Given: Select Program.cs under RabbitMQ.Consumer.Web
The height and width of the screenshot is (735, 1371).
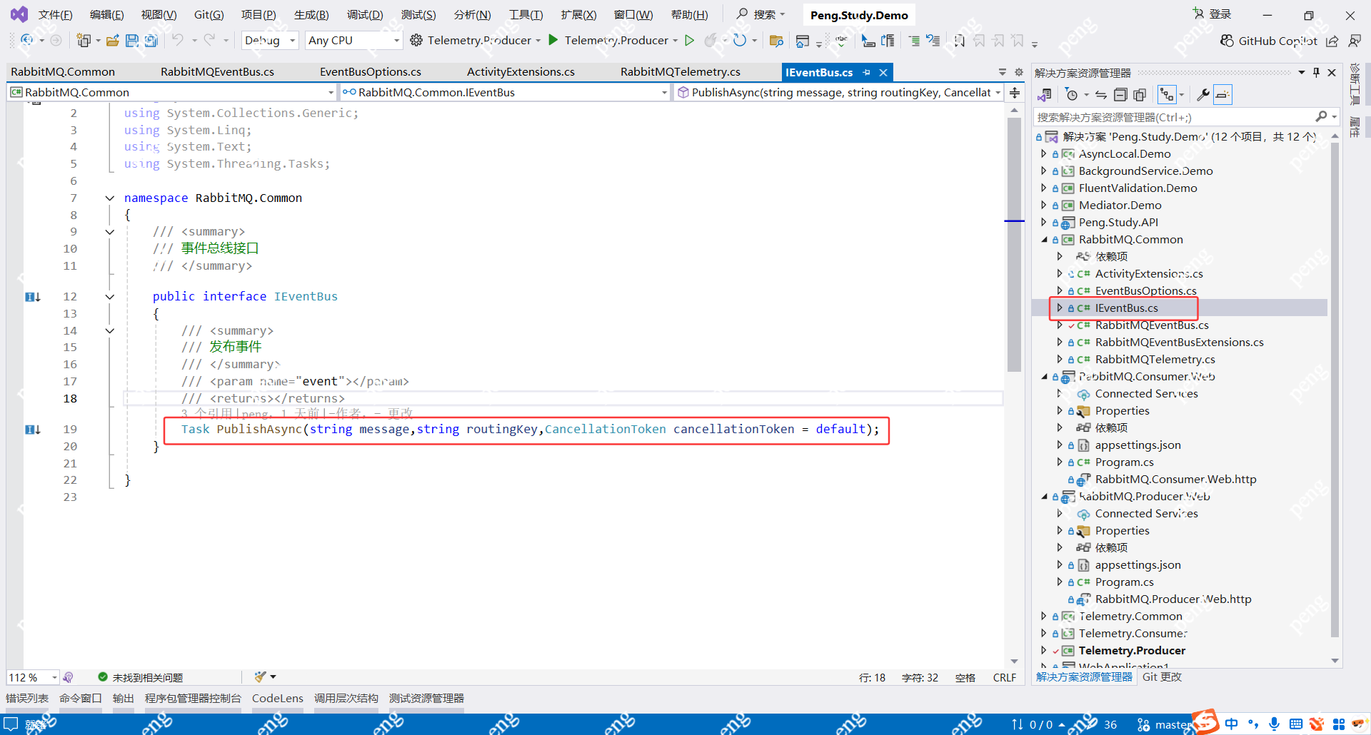Looking at the screenshot, I should click(1124, 462).
